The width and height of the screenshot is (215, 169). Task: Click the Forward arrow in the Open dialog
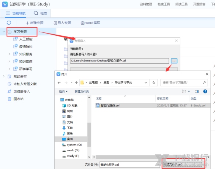click(x=66, y=82)
